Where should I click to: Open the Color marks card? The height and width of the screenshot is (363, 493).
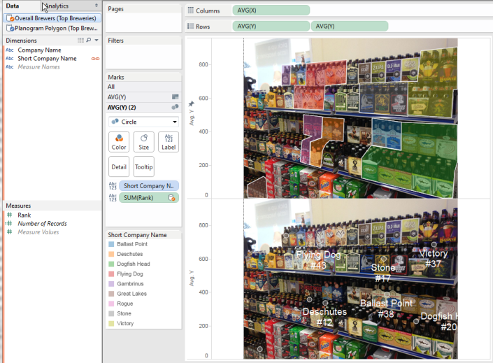point(119,142)
